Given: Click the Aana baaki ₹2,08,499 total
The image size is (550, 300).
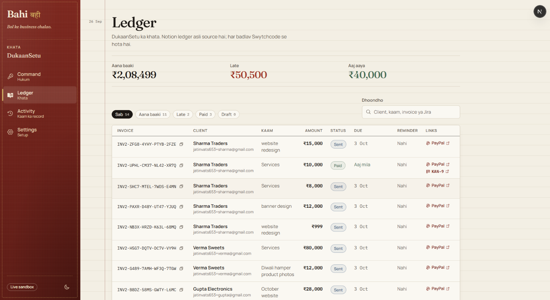Looking at the screenshot, I should click(x=134, y=75).
